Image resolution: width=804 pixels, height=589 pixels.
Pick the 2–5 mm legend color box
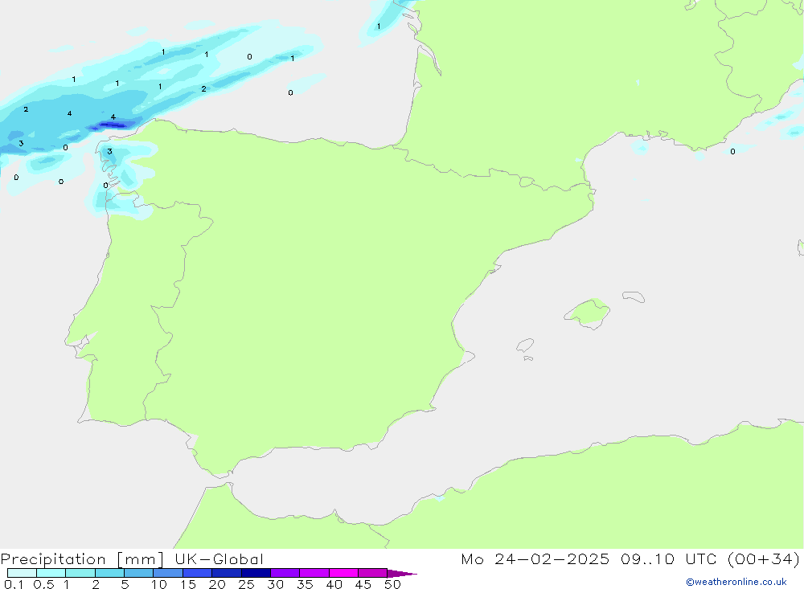[x=109, y=573]
